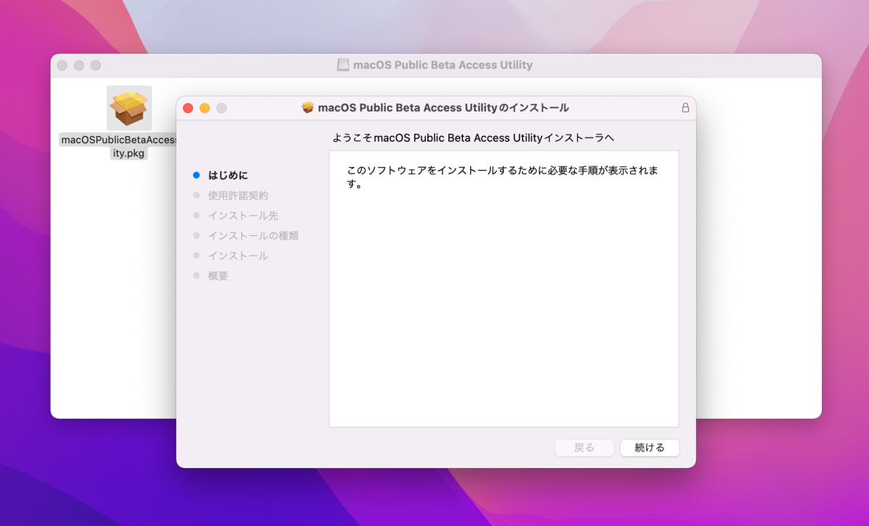
Task: Click the installer window title text
Action: 443,108
